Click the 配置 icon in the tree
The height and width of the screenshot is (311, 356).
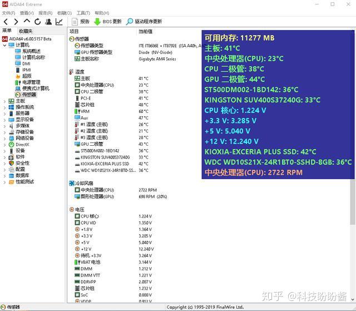pyautogui.click(x=11, y=169)
